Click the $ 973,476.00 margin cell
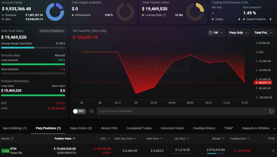 coord(216,150)
